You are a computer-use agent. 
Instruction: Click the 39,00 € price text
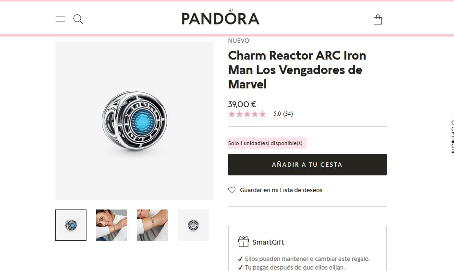pyautogui.click(x=242, y=104)
